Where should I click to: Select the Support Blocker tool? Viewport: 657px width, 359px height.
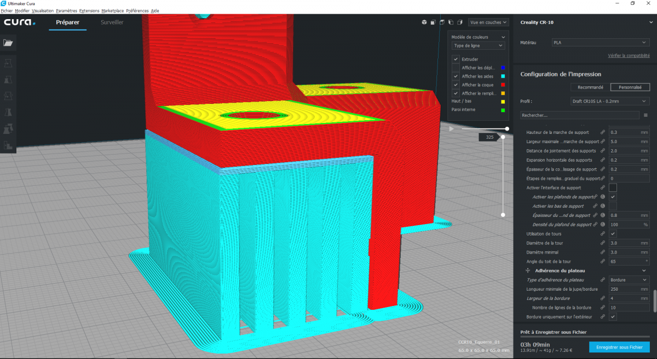pos(8,145)
